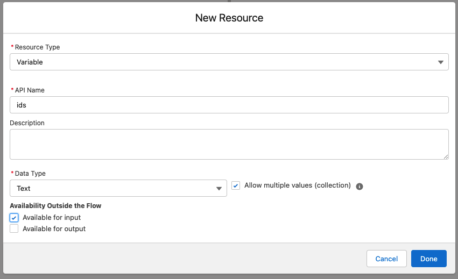Image resolution: width=458 pixels, height=279 pixels.
Task: Disable the Available for input checkbox
Action: click(x=14, y=218)
